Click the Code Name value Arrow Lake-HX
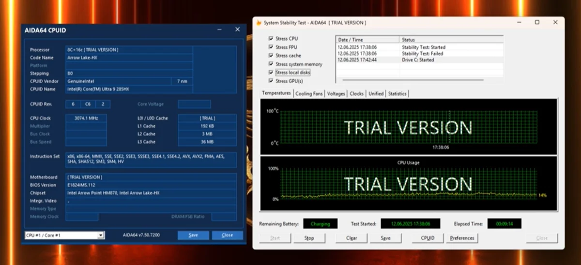Image resolution: width=581 pixels, height=265 pixels. coord(129,58)
